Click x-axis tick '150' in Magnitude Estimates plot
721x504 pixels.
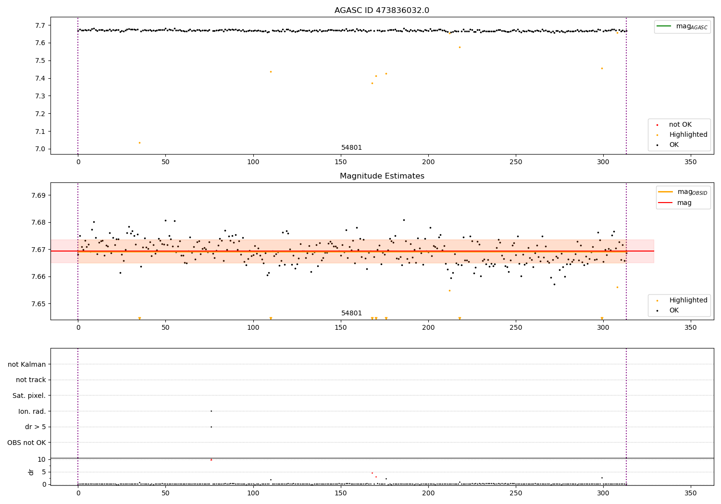[x=341, y=328]
